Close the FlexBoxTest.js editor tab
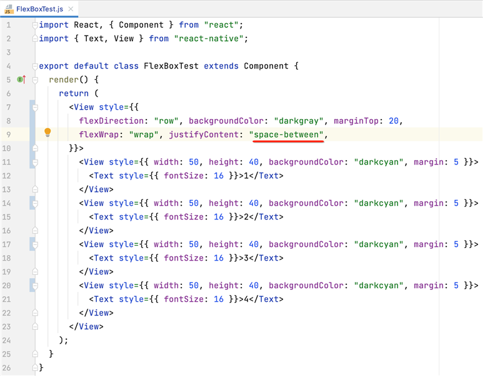The width and height of the screenshot is (483, 376). [72, 9]
